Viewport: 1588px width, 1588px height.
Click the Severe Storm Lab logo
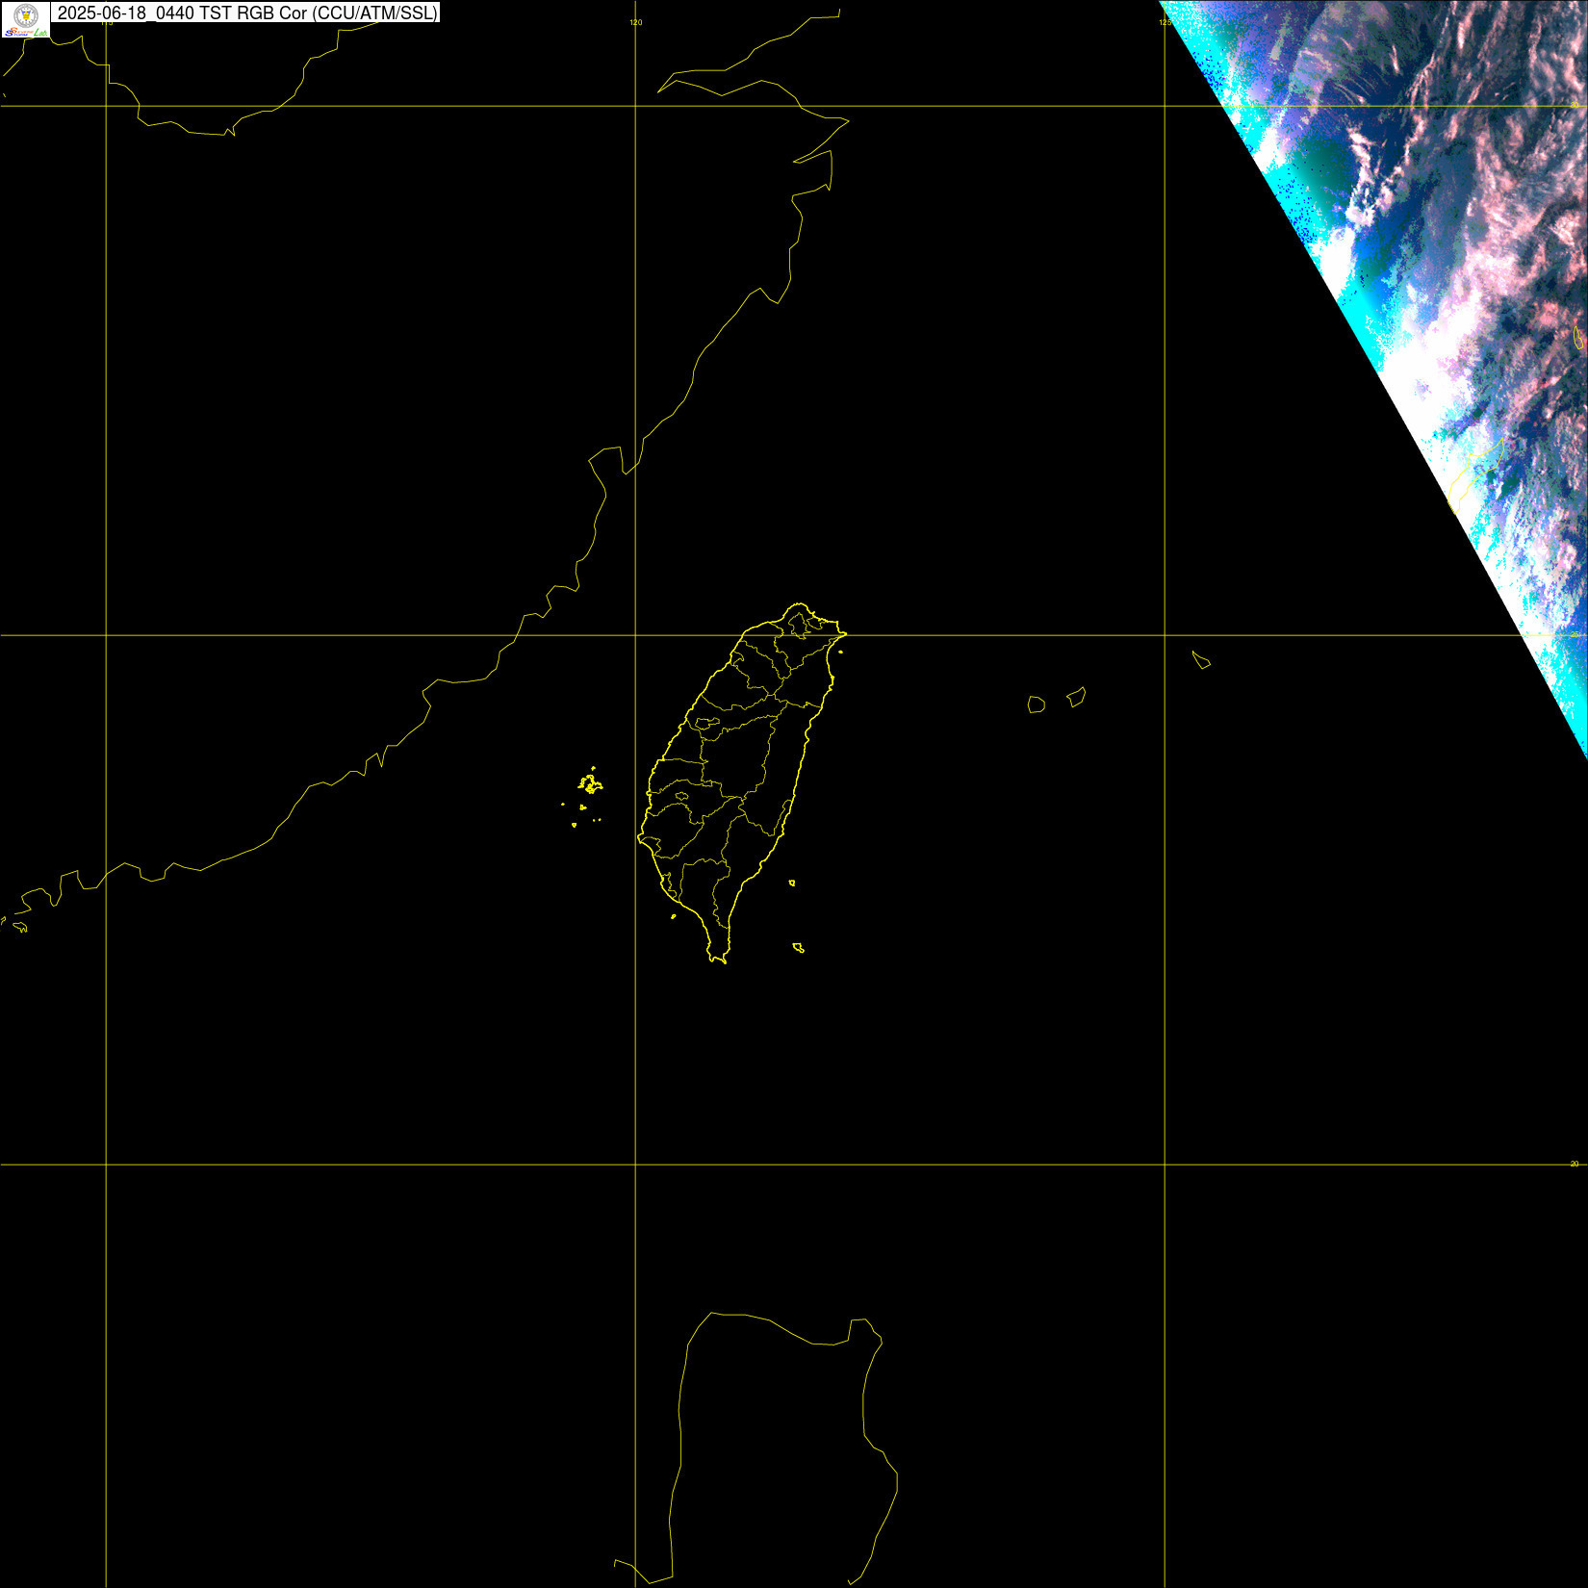point(26,19)
